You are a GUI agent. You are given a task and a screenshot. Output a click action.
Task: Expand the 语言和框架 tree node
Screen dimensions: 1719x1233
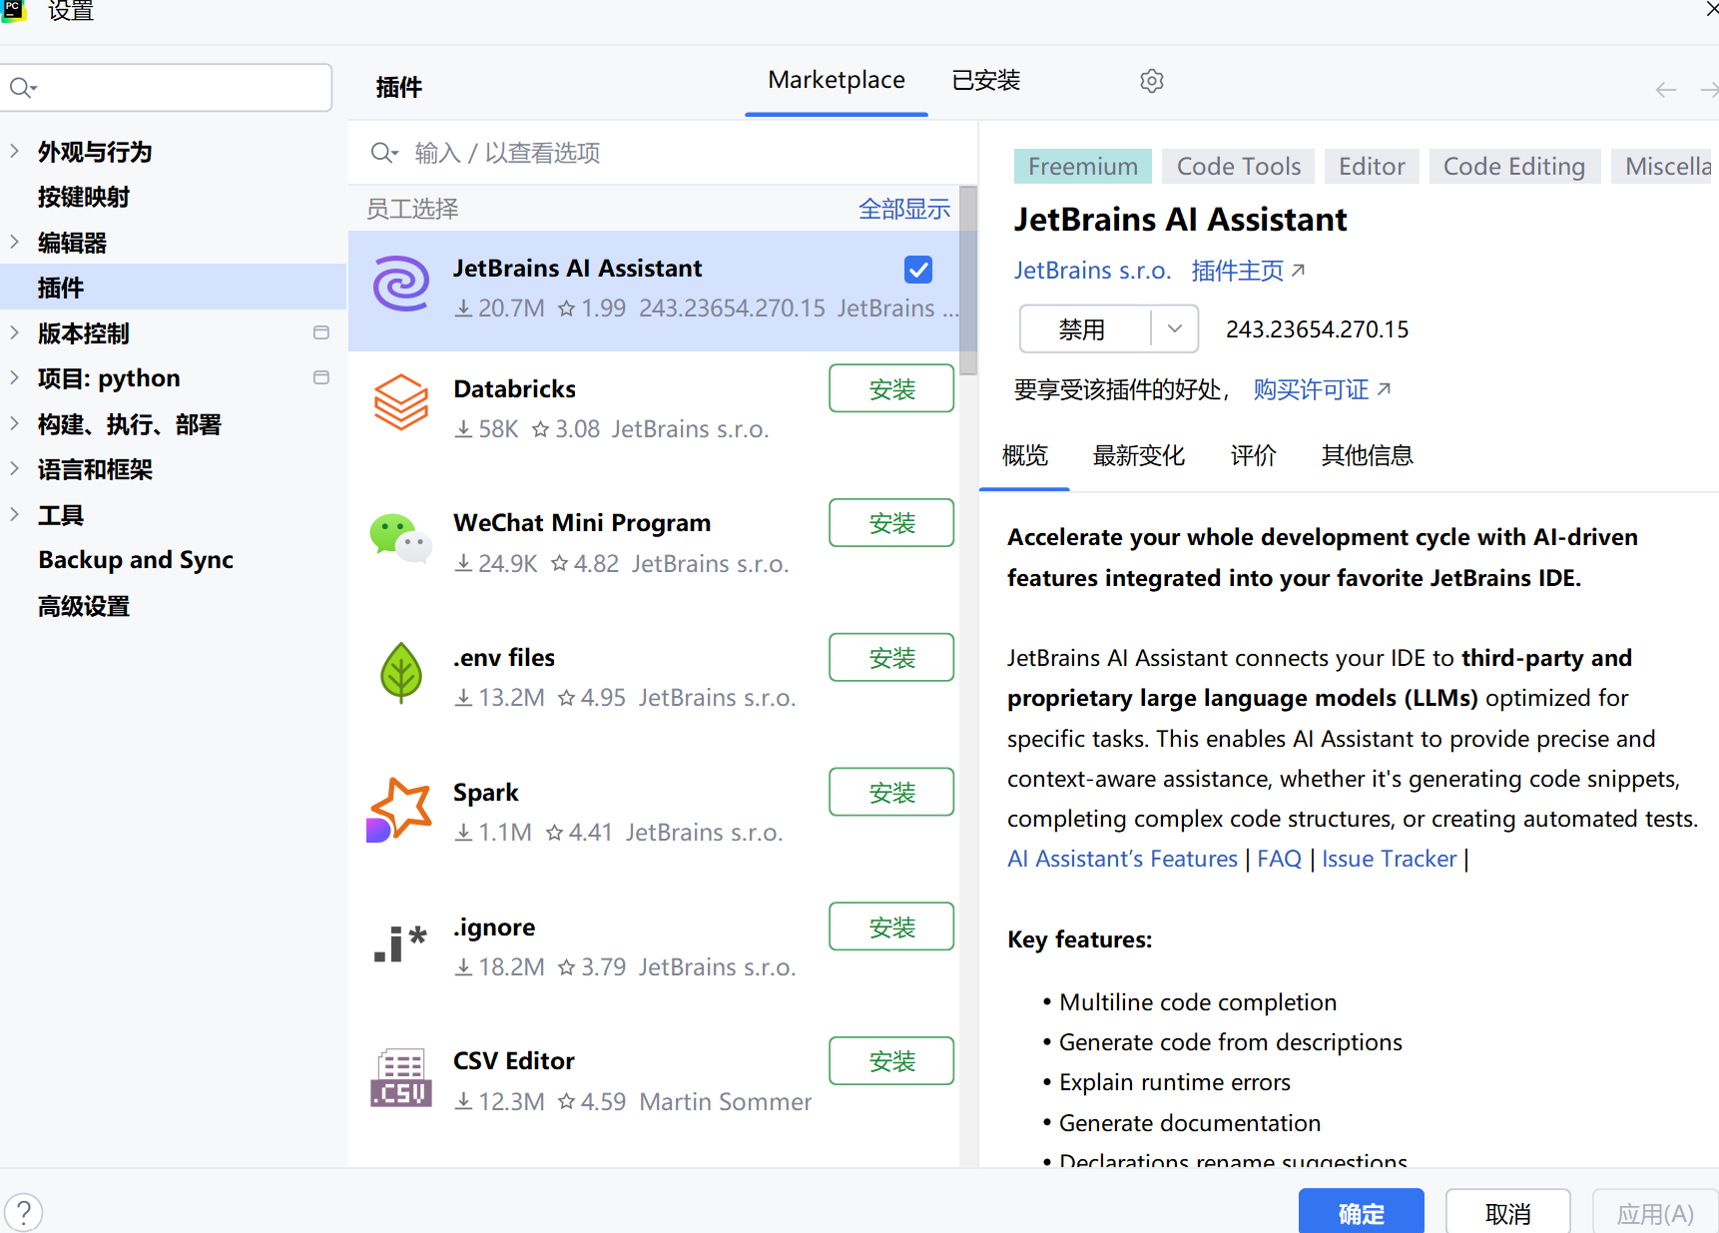(x=14, y=468)
